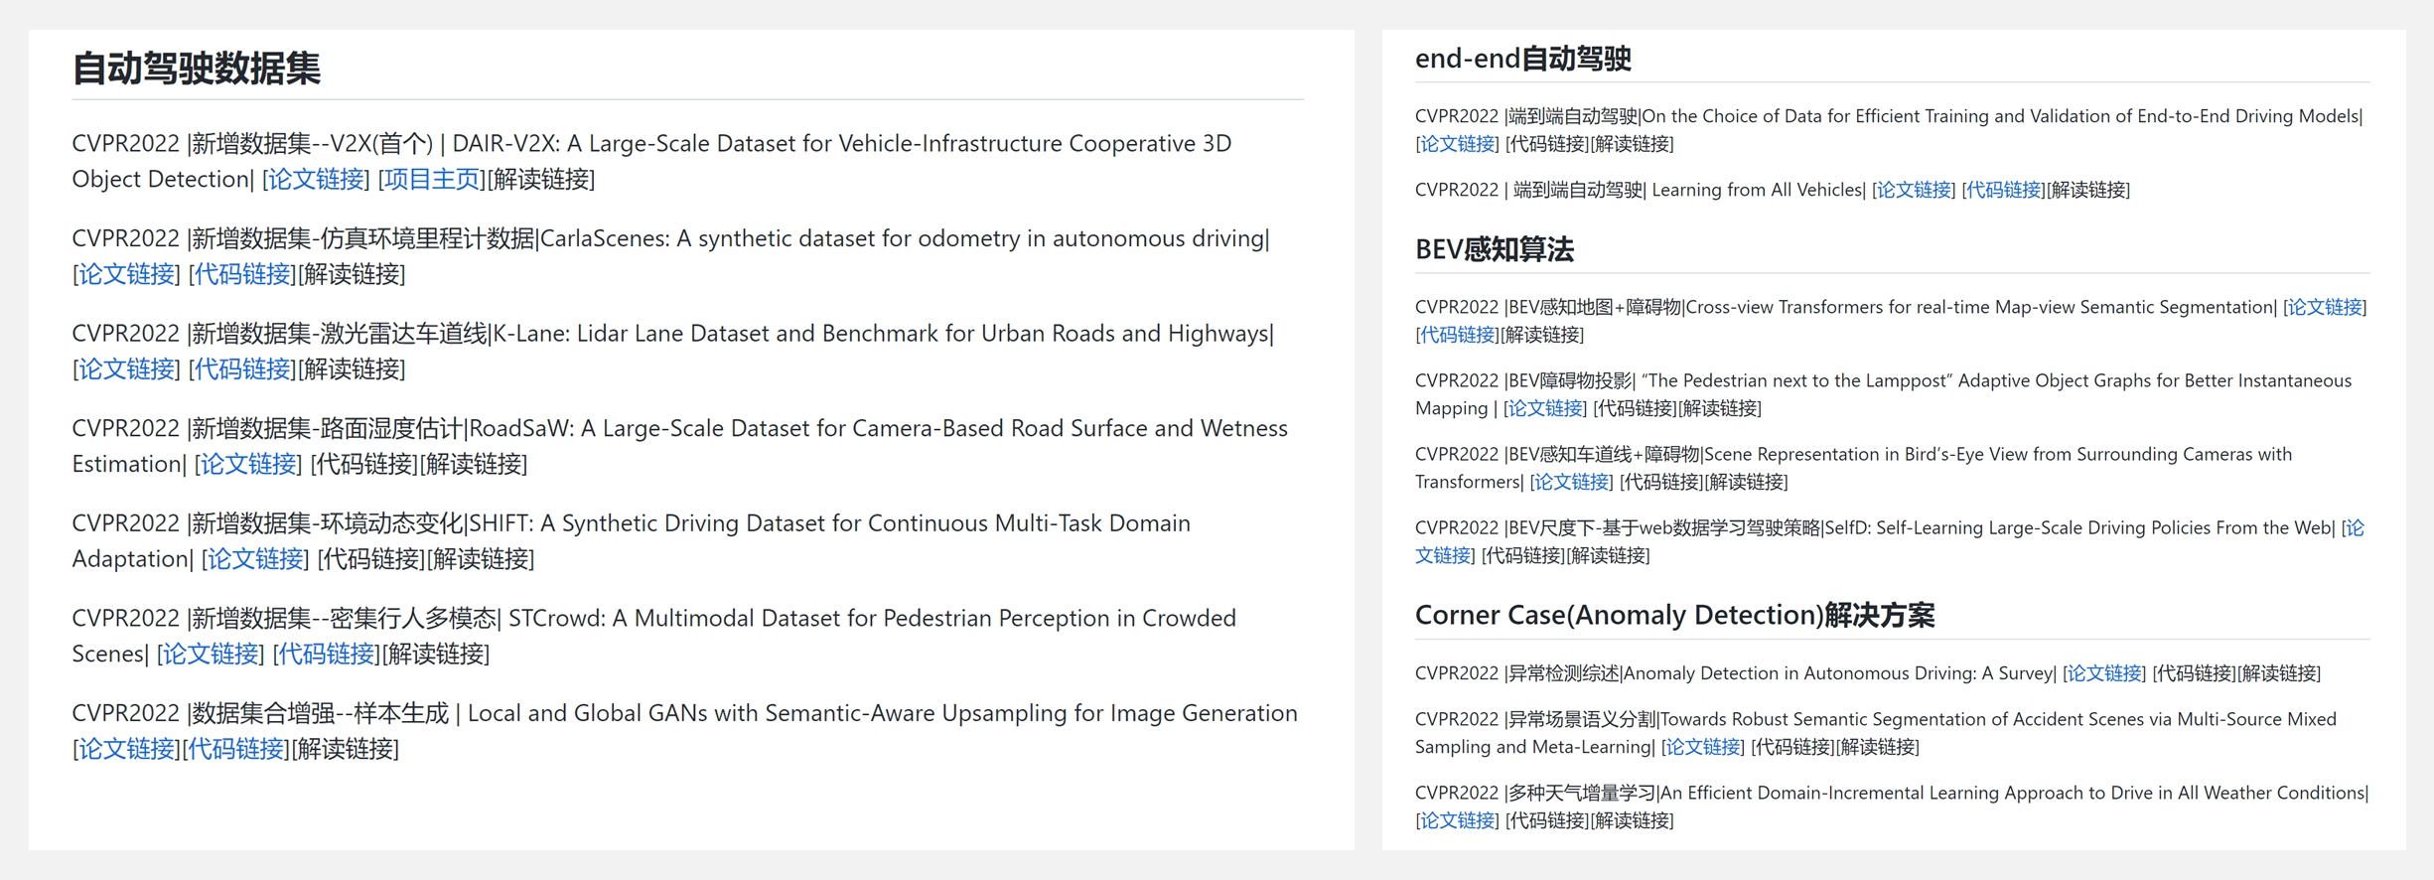Open 代码链接 for Cross-view Transformers paper
2434x880 pixels.
click(1457, 335)
